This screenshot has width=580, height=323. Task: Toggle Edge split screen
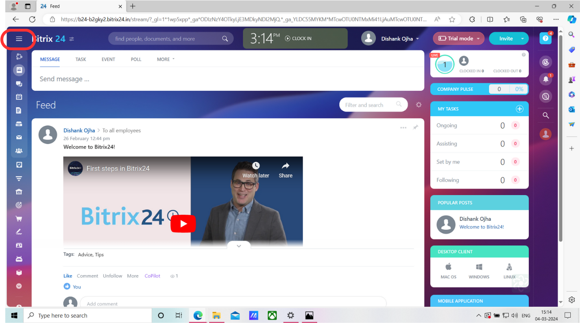click(490, 19)
